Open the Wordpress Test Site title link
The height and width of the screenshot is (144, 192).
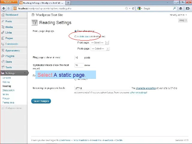49,15
